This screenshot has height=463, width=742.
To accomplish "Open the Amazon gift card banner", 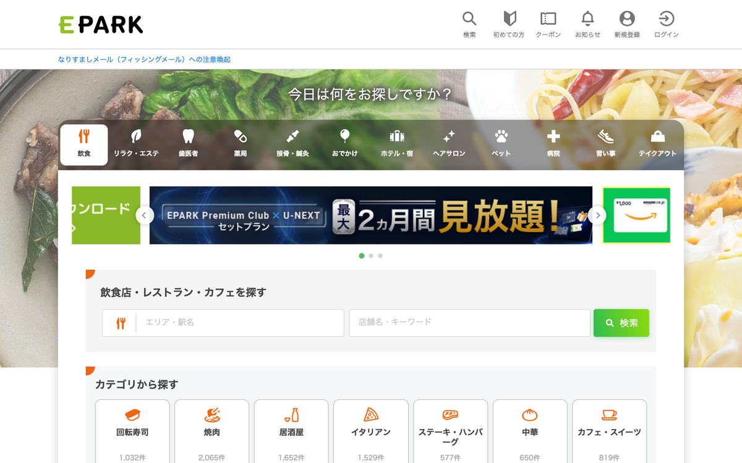I will pos(636,215).
